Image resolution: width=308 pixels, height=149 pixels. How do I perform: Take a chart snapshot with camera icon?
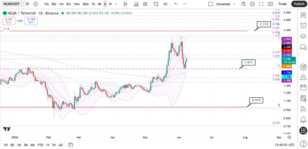coord(270,4)
